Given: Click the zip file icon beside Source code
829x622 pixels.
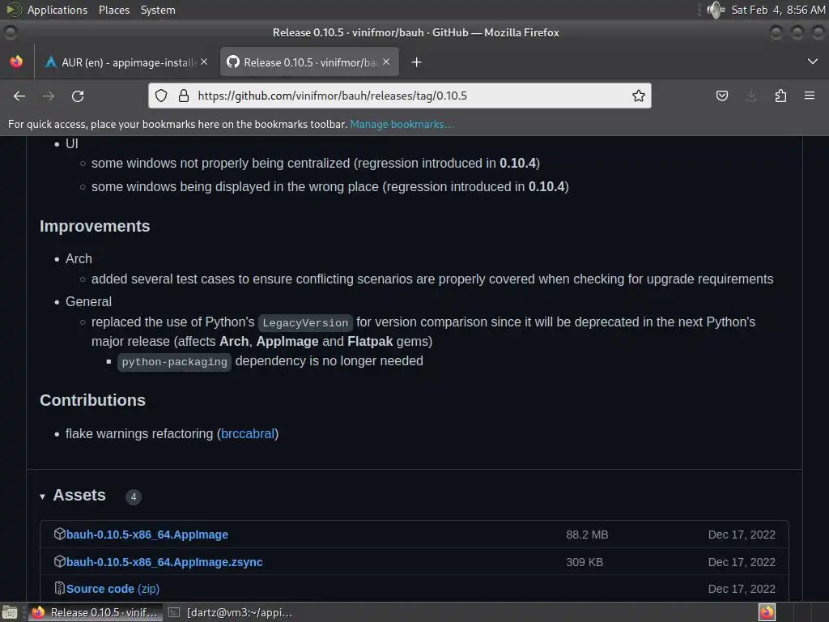Looking at the screenshot, I should pos(60,588).
